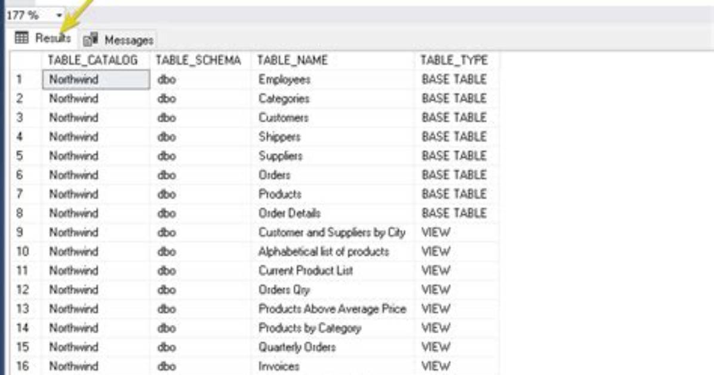The height and width of the screenshot is (375, 714).
Task: Select the TABLE_TYPE column header
Action: (x=457, y=60)
